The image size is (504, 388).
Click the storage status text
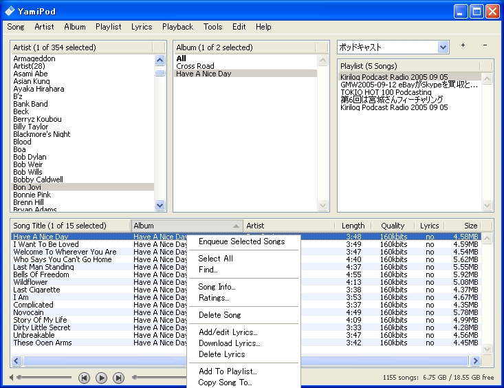point(438,378)
